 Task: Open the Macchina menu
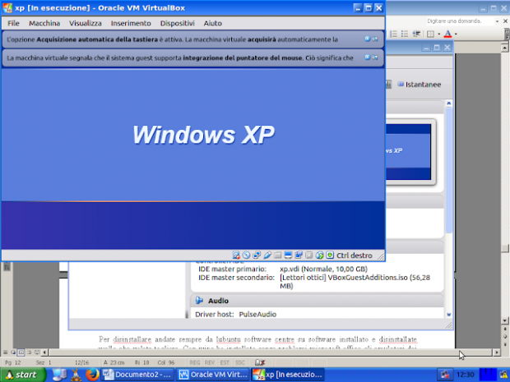point(44,24)
